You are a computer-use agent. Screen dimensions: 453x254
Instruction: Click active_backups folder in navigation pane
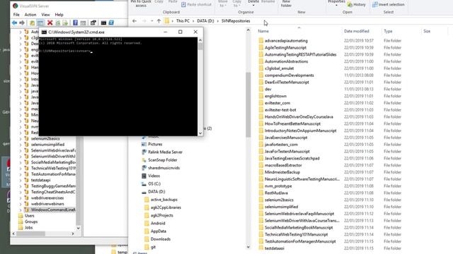coord(164,200)
